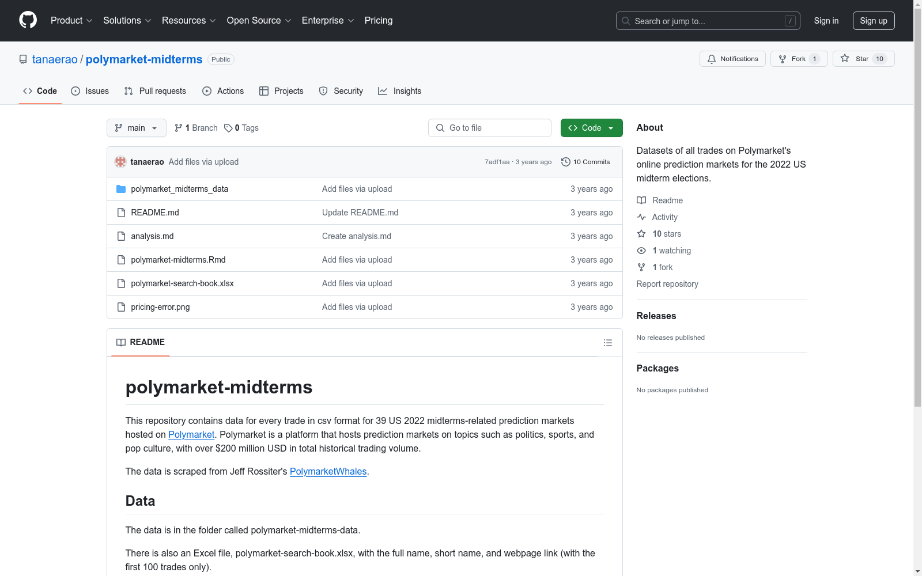Click the file icon beside pricing-error.png

[121, 307]
